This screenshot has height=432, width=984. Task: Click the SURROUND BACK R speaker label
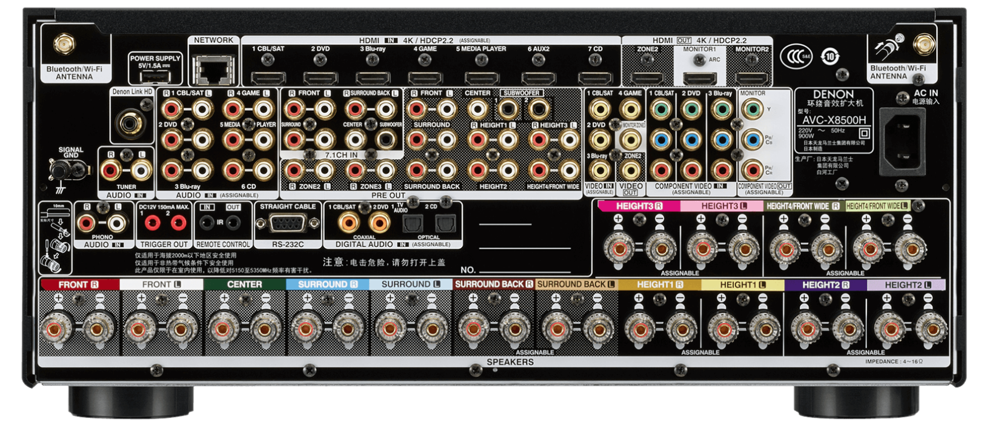pyautogui.click(x=494, y=284)
